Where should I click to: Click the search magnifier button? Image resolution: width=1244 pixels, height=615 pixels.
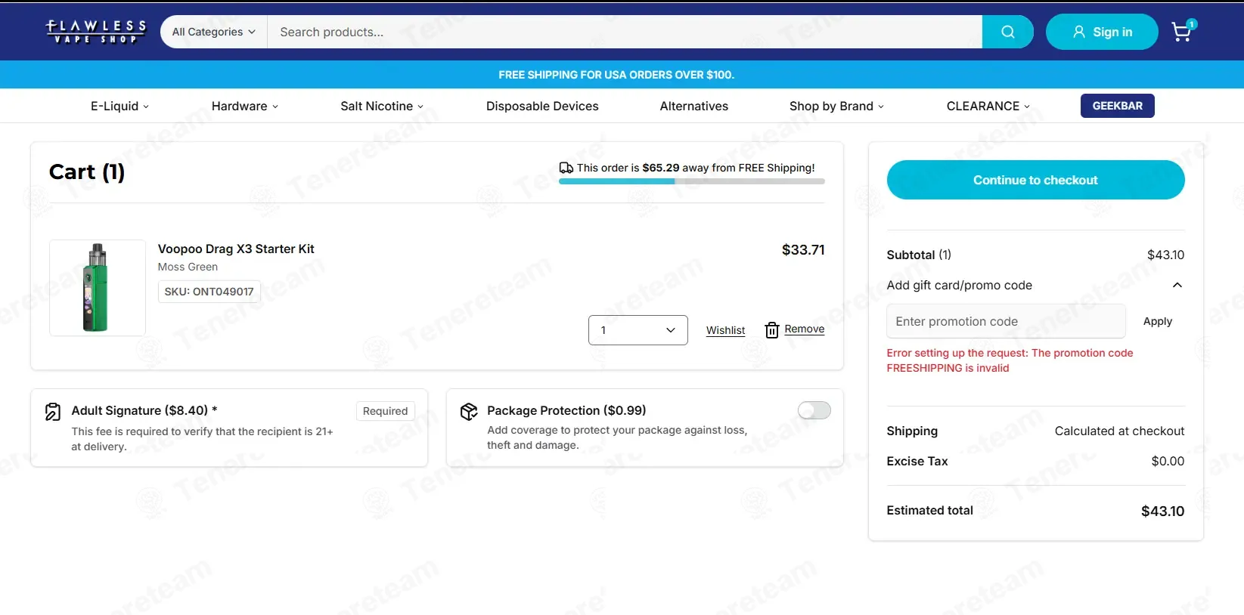(1007, 32)
